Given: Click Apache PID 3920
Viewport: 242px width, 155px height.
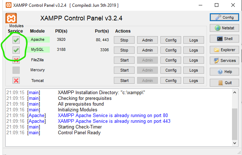Looking at the screenshot, I should (x=61, y=39).
